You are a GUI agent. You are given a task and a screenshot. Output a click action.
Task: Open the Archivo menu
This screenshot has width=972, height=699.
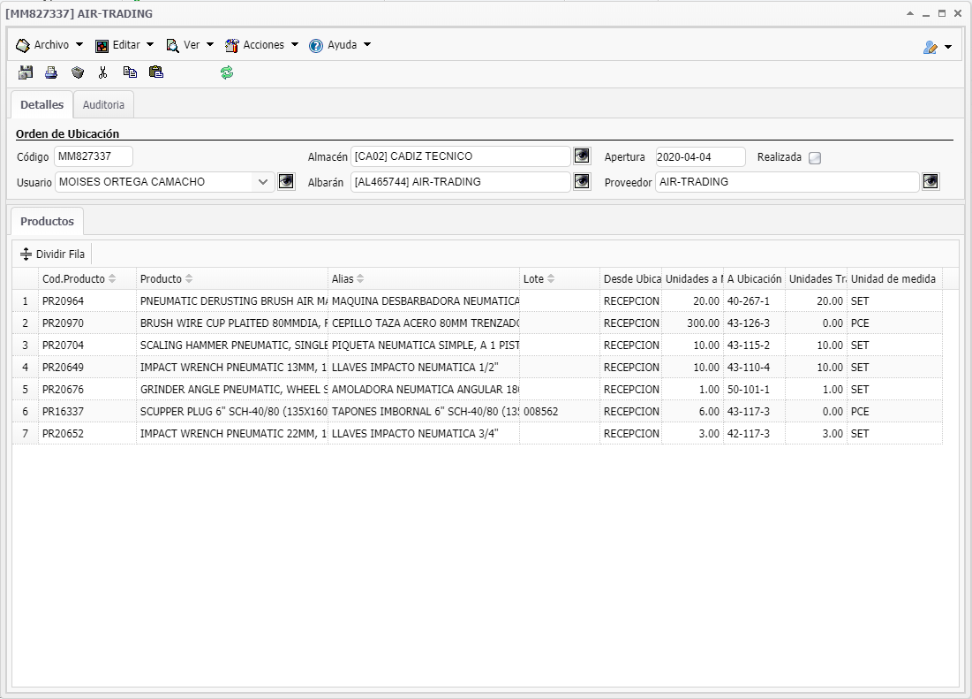tap(50, 45)
